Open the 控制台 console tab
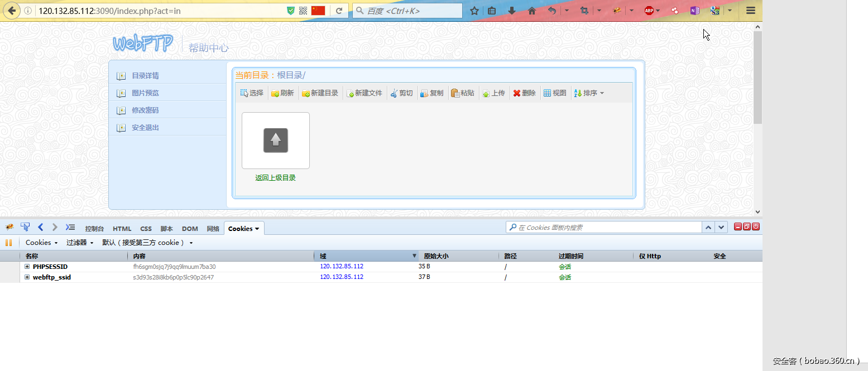 pyautogui.click(x=94, y=228)
